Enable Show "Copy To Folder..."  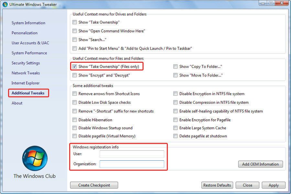(x=175, y=67)
